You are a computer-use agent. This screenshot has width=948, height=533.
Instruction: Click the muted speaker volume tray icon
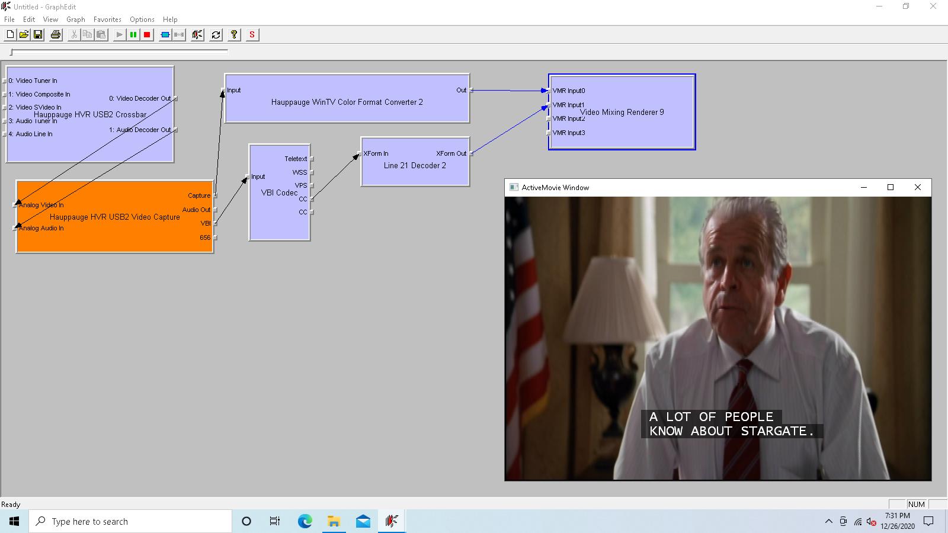pyautogui.click(x=871, y=521)
